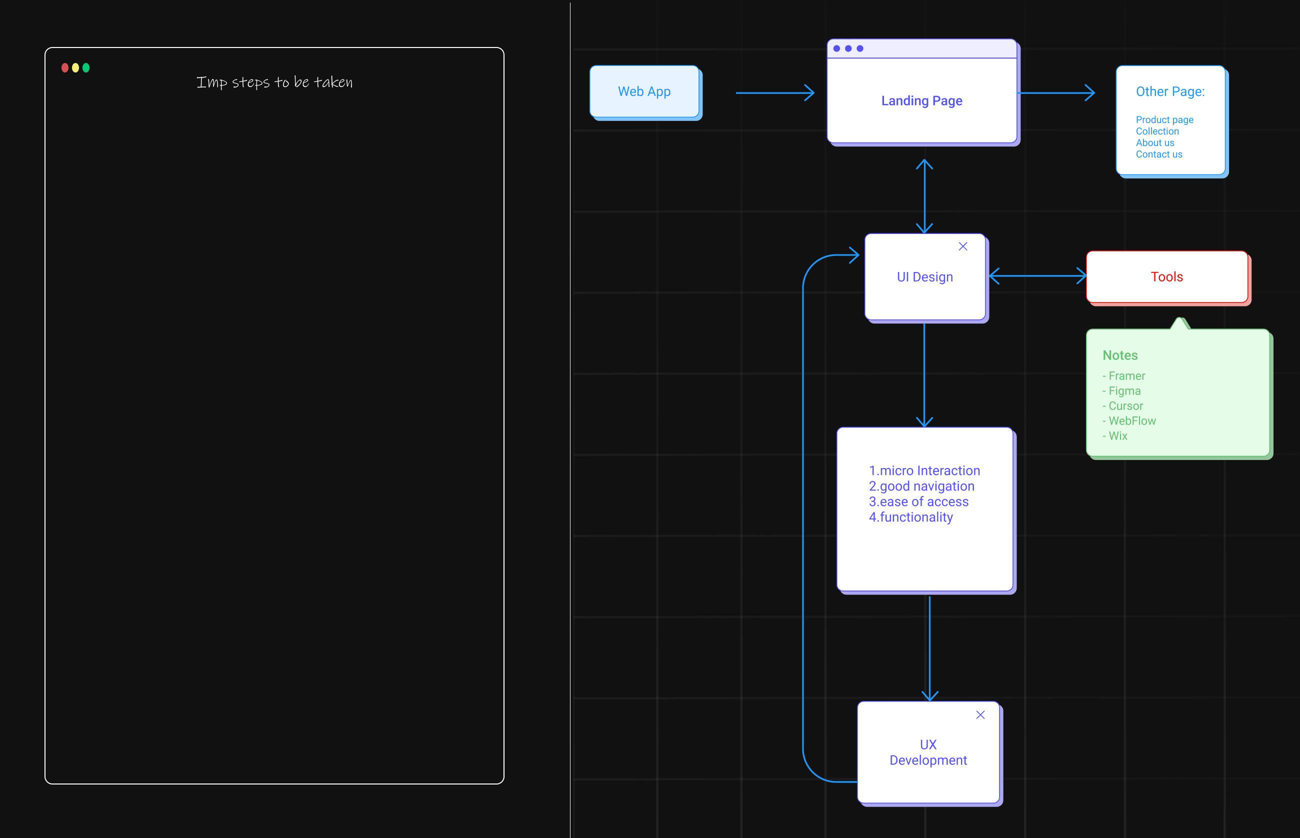Image resolution: width=1300 pixels, height=838 pixels.
Task: Select the Web App node
Action: click(644, 91)
